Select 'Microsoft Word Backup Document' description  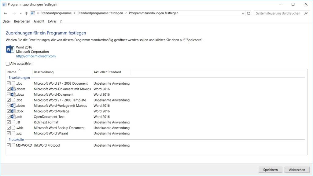[59, 128]
